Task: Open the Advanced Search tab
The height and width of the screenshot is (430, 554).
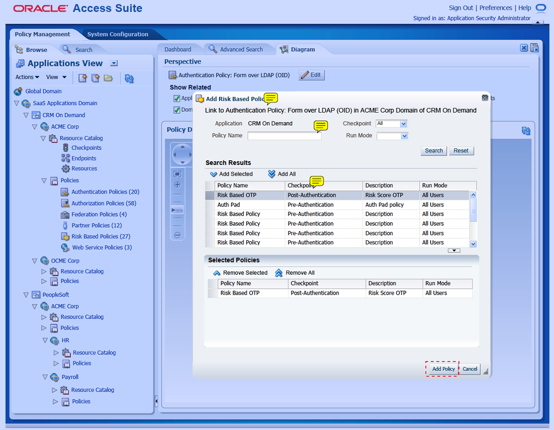Action: (x=236, y=49)
